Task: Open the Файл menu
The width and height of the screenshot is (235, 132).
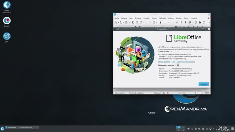Action: pyautogui.click(x=117, y=18)
